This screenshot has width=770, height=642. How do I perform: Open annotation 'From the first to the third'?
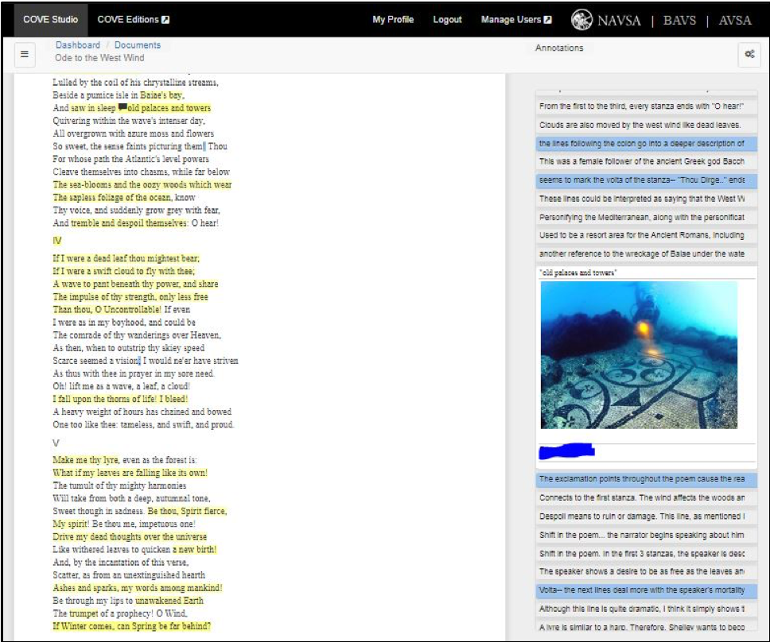(646, 106)
